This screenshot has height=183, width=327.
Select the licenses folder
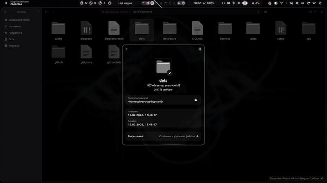pos(225,30)
